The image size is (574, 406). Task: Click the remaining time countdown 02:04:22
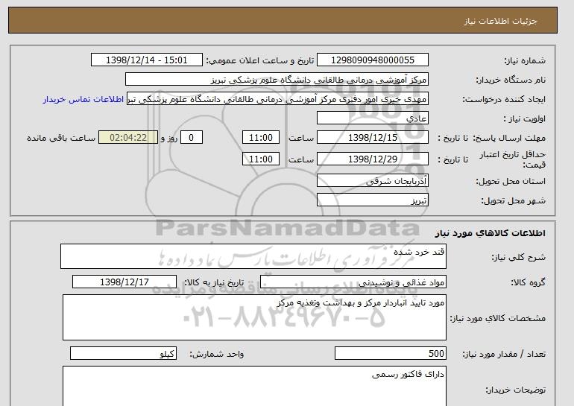click(x=128, y=138)
